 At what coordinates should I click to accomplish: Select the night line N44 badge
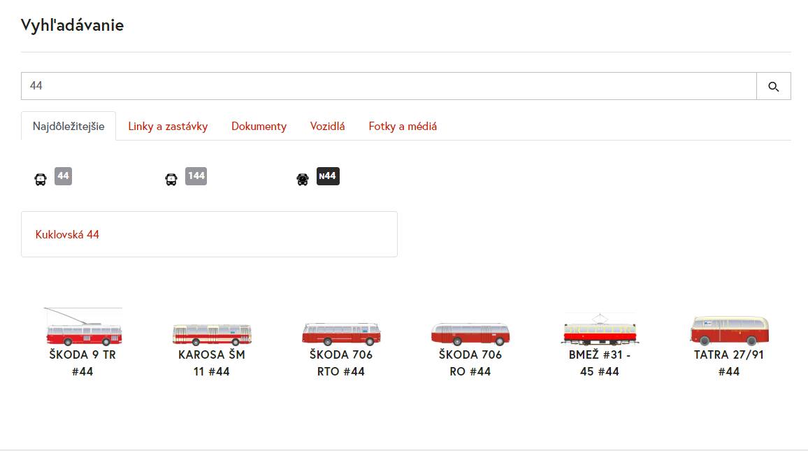(328, 176)
